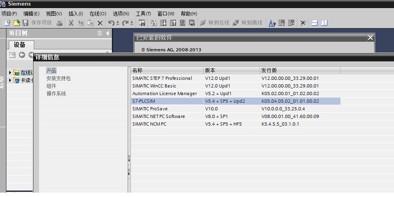The width and height of the screenshot is (394, 197).
Task: Split editor space horizontally icon
Action: pyautogui.click(x=315, y=23)
